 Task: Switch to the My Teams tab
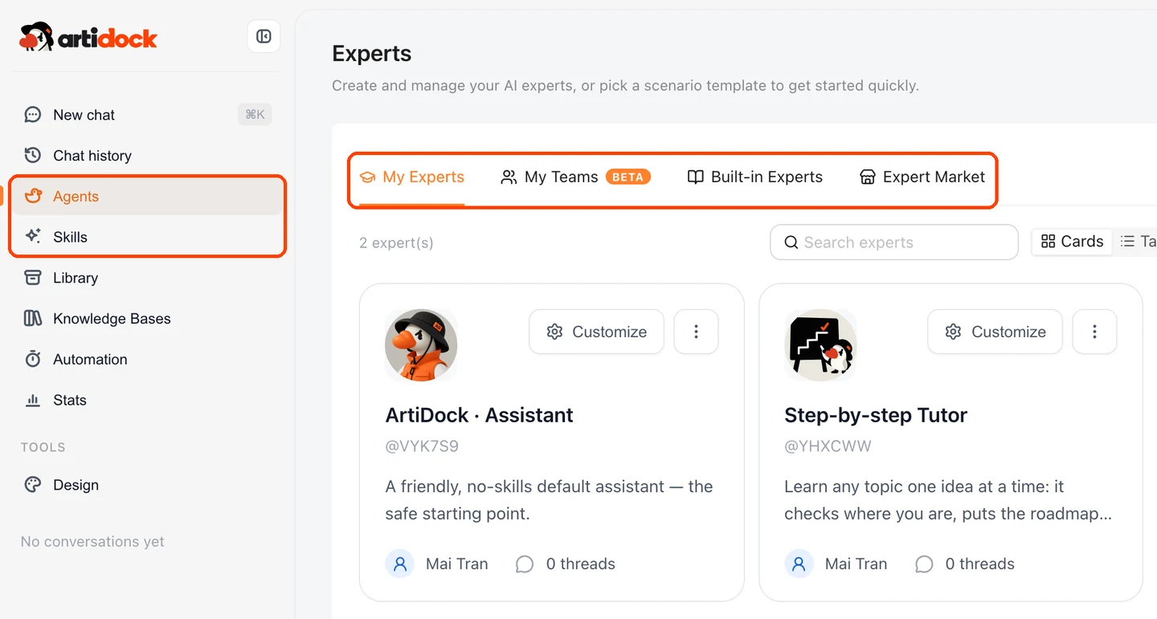click(575, 177)
